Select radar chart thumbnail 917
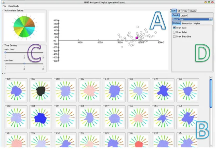This screenshot has width=216, height=149. pos(90,141)
